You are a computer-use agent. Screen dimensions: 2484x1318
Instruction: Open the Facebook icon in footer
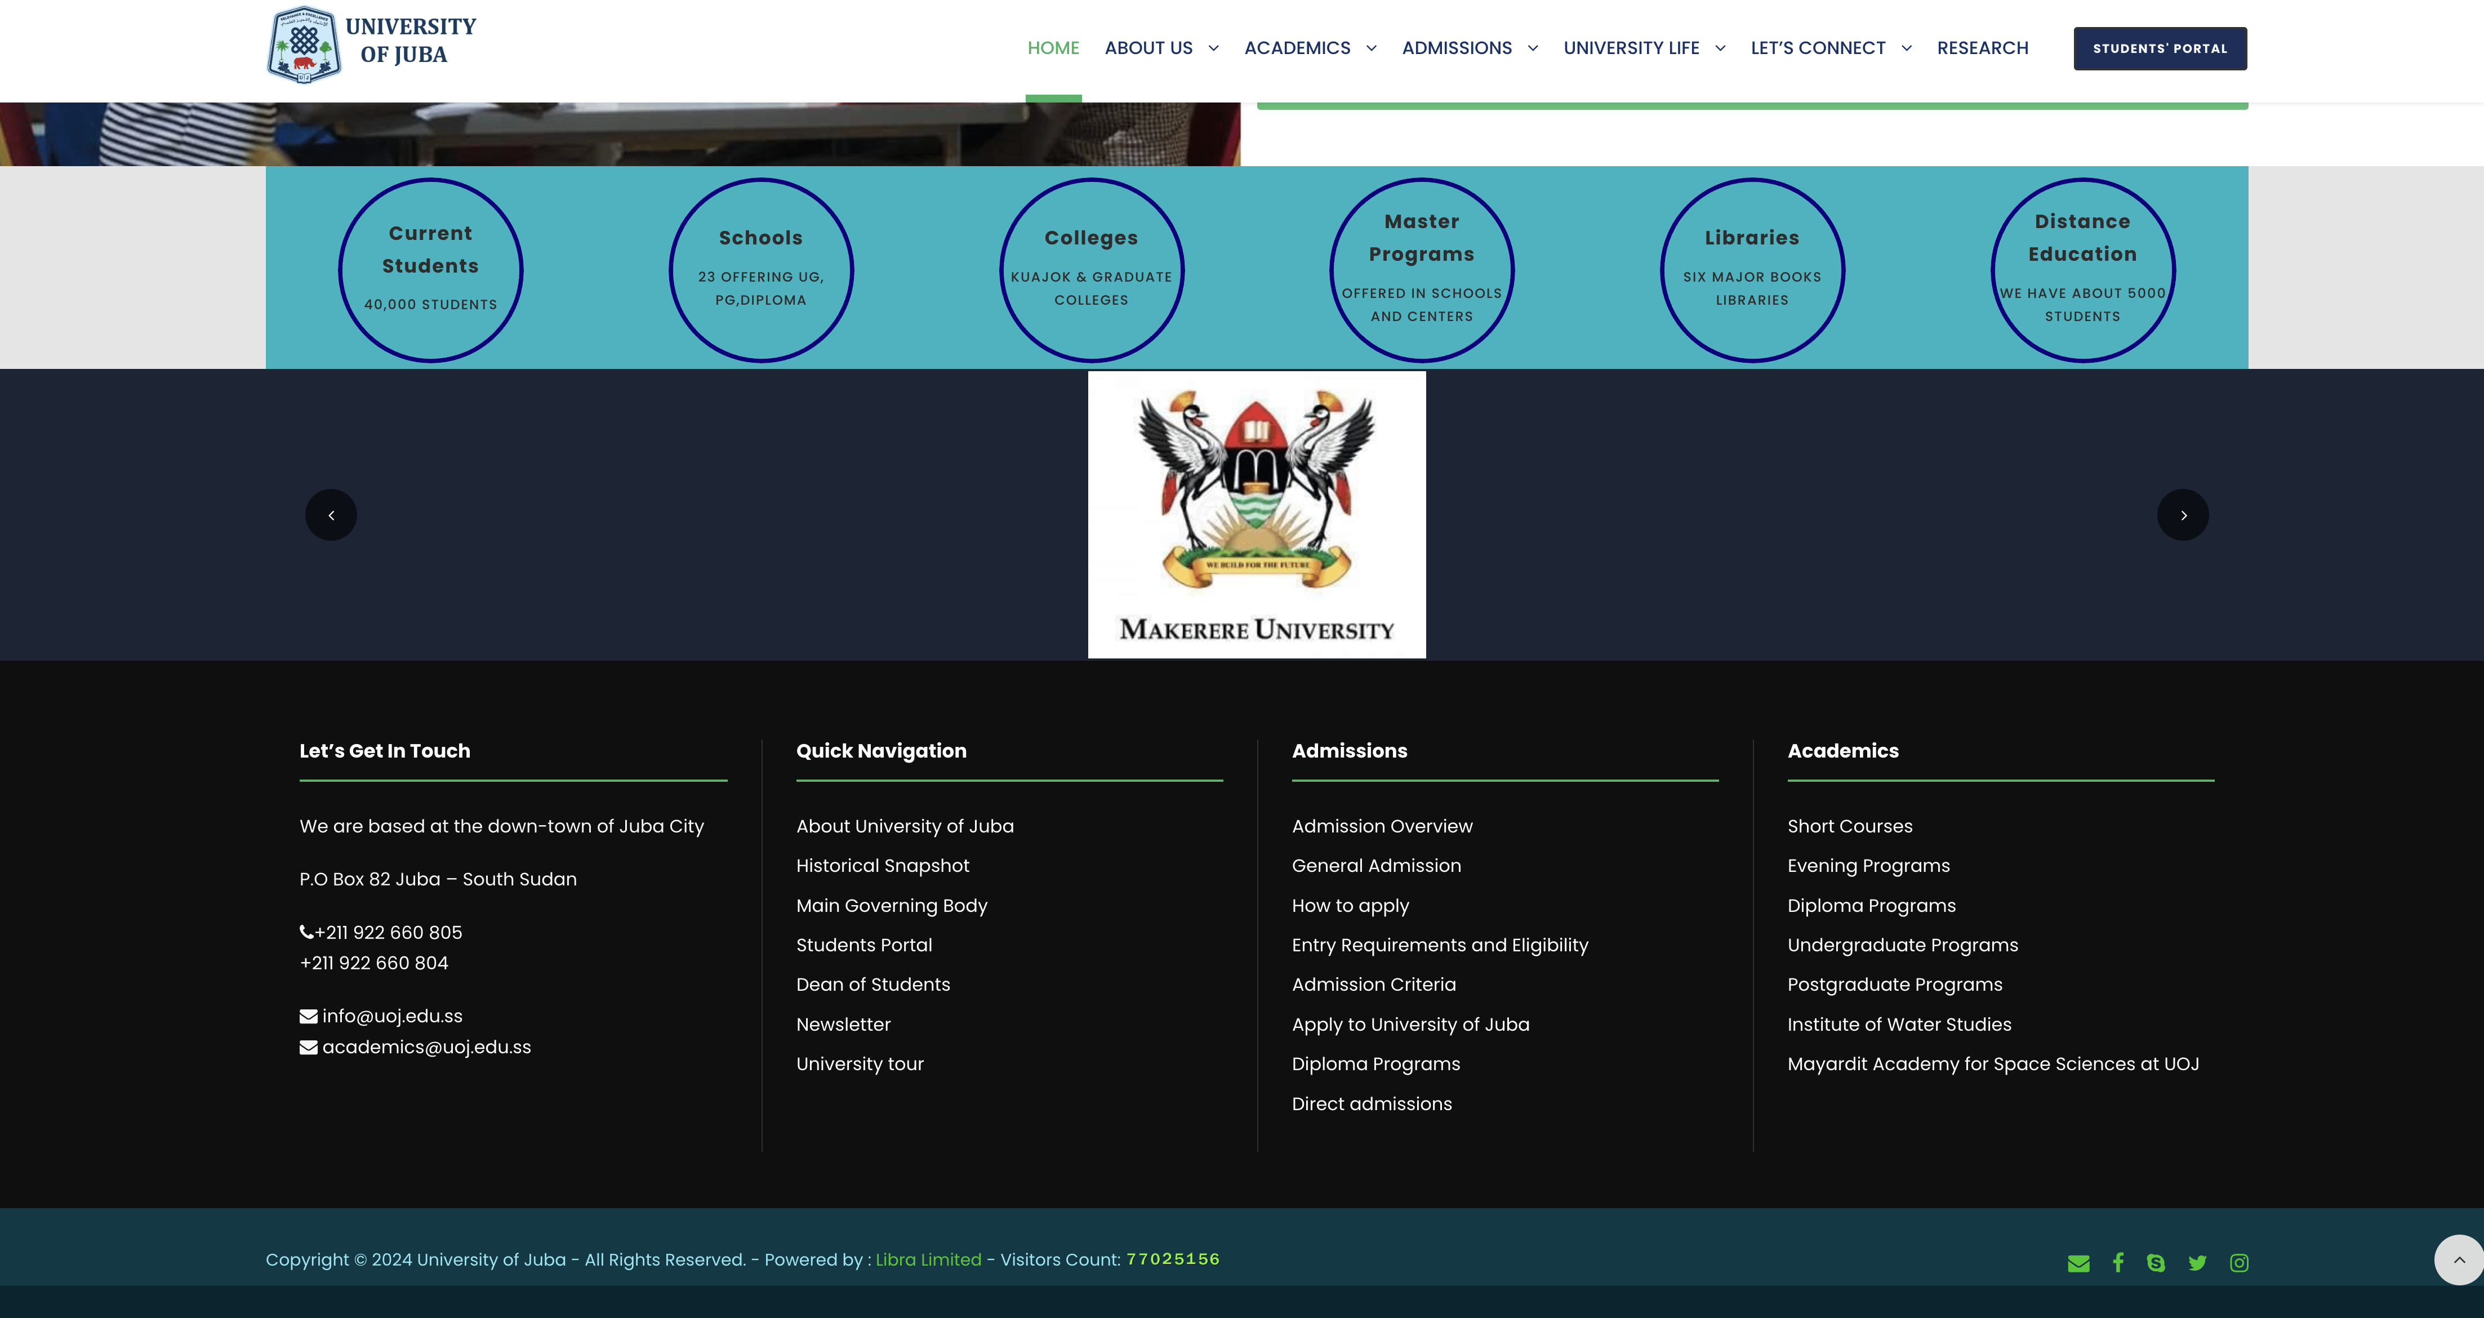tap(2117, 1263)
